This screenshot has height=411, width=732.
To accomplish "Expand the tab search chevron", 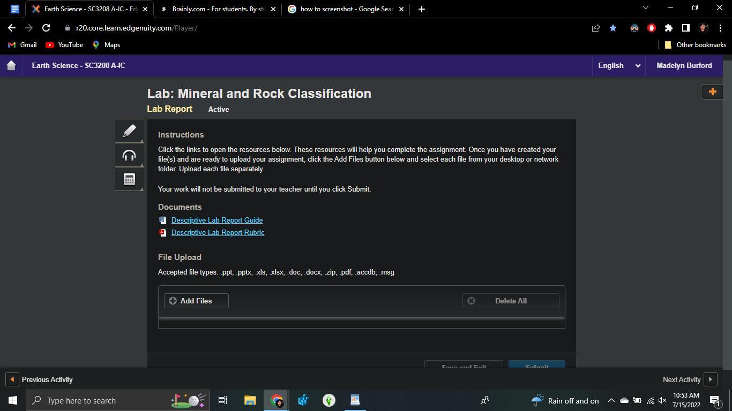I will click(645, 8).
